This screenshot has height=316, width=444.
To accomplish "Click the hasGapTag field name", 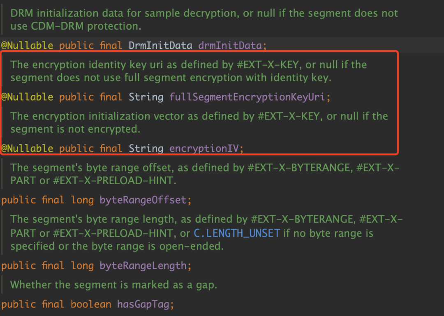I will click(x=143, y=304).
